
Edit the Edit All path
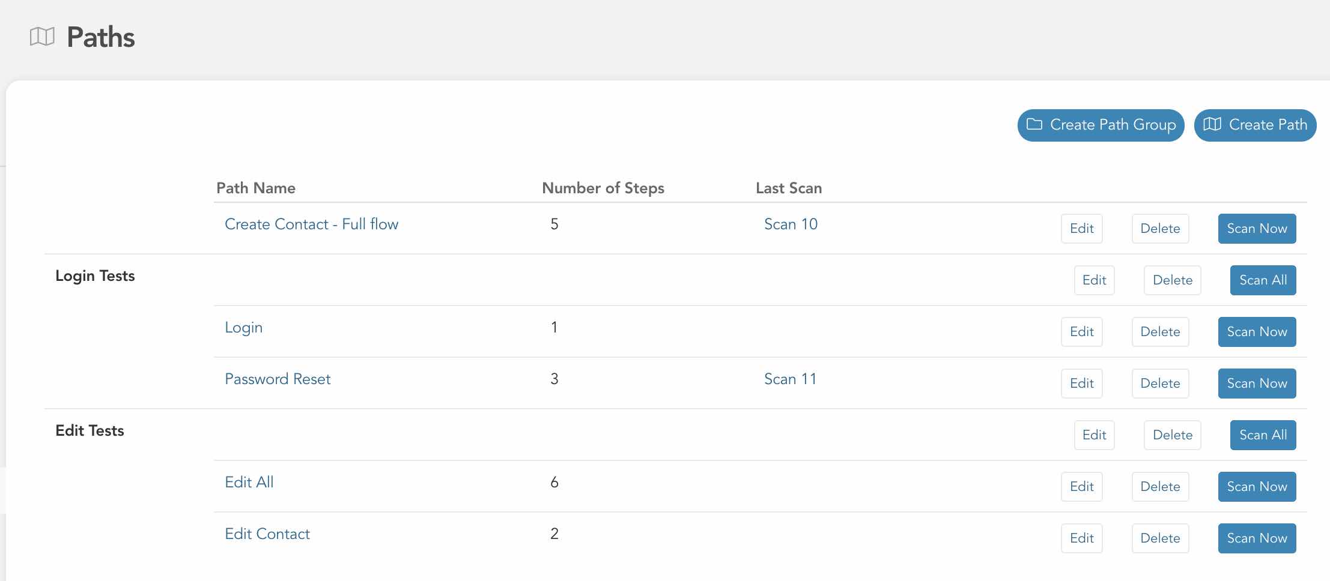pyautogui.click(x=1082, y=487)
